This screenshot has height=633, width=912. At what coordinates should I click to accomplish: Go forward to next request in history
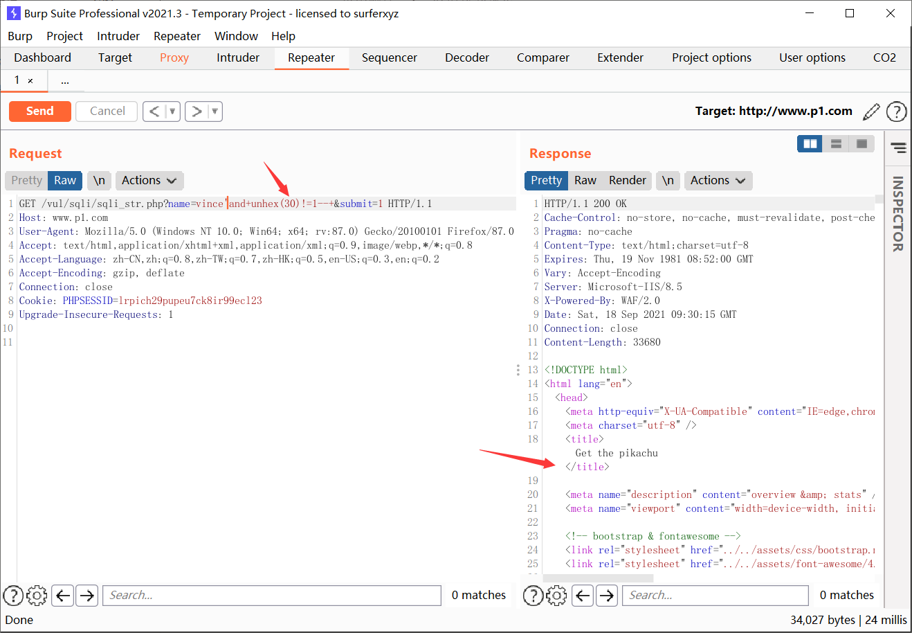pos(197,111)
